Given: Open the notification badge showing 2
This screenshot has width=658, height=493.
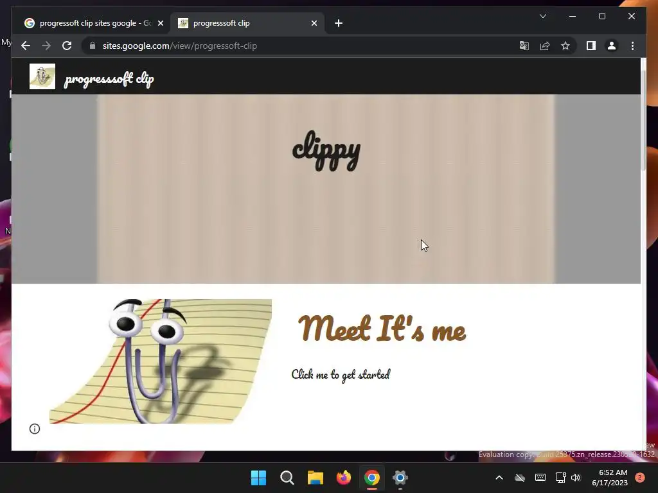Looking at the screenshot, I should pos(640,478).
